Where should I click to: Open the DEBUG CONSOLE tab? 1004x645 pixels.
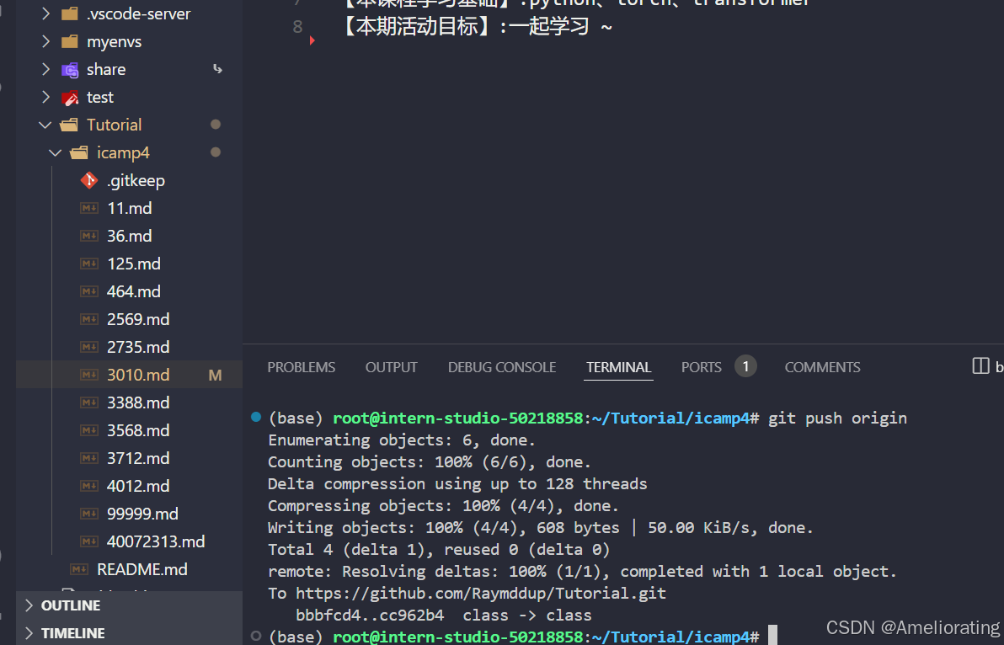(501, 366)
